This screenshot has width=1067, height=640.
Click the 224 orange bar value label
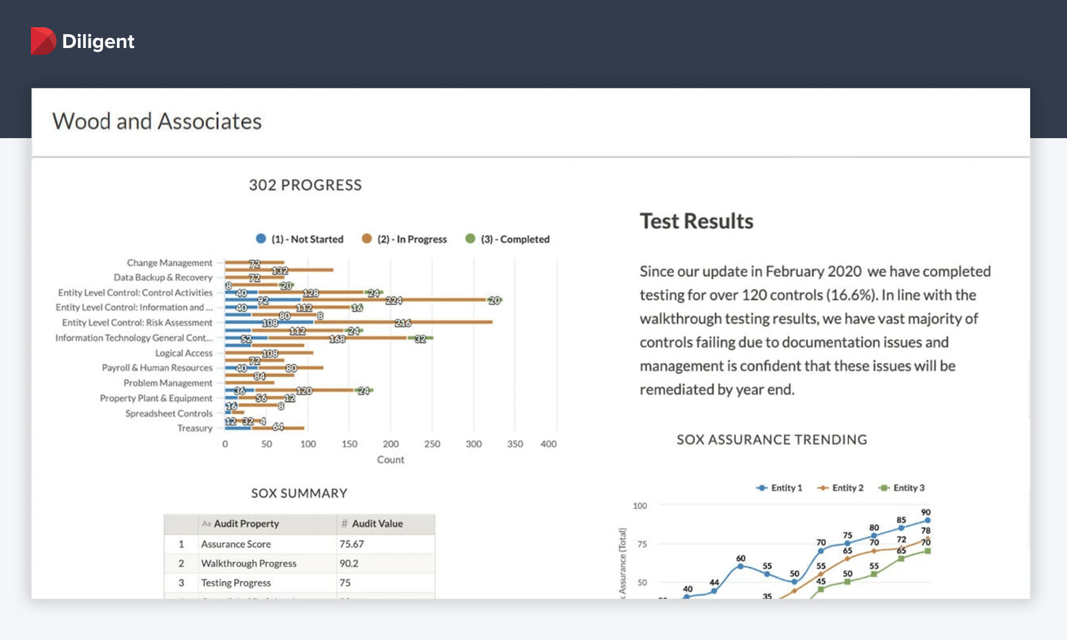(x=394, y=300)
